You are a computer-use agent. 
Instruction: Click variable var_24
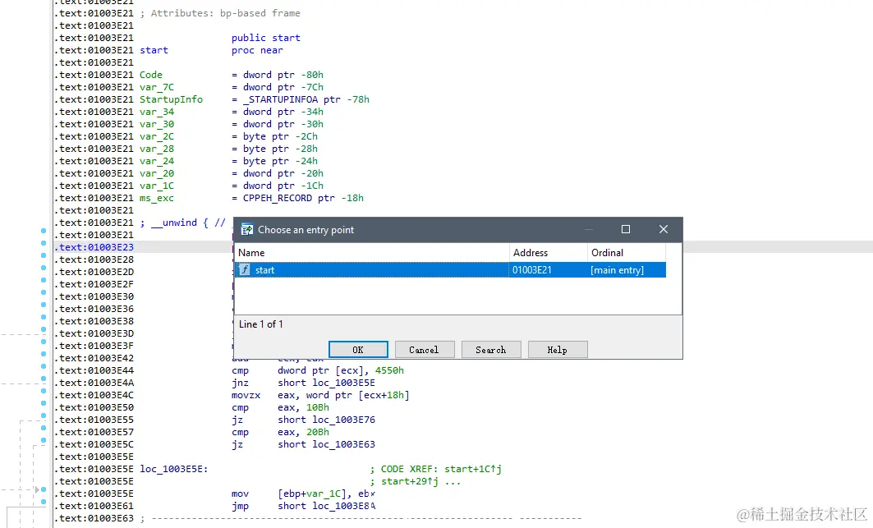(156, 161)
